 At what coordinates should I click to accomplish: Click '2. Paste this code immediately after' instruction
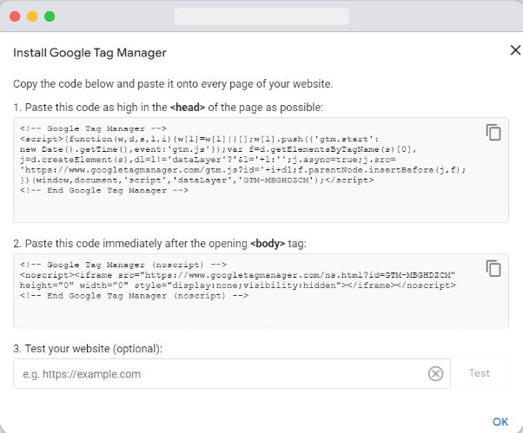pos(160,244)
